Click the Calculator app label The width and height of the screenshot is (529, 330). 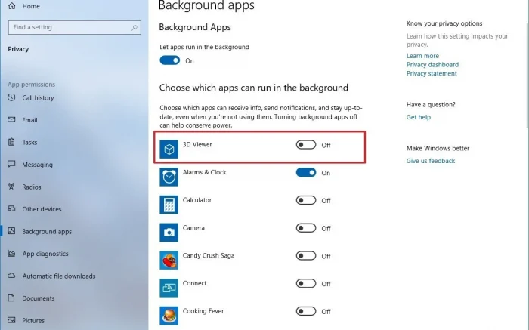(197, 200)
